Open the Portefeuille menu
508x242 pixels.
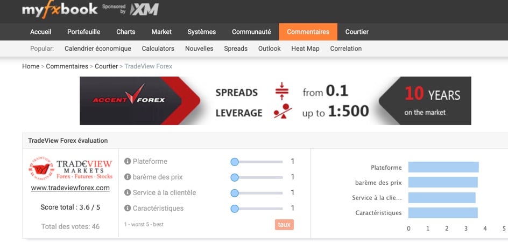(83, 32)
